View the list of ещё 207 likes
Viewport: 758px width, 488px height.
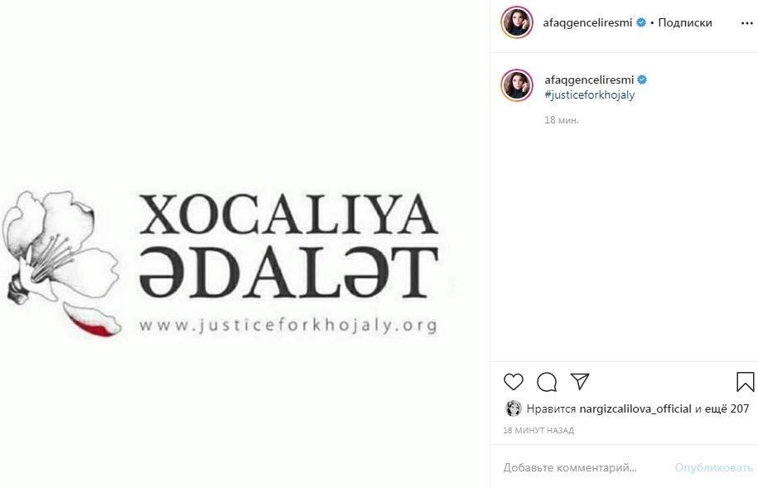[x=727, y=408]
